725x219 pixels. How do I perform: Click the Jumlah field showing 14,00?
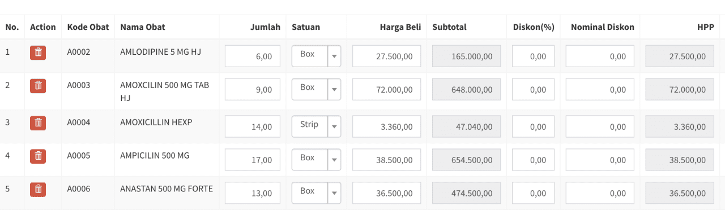click(253, 126)
